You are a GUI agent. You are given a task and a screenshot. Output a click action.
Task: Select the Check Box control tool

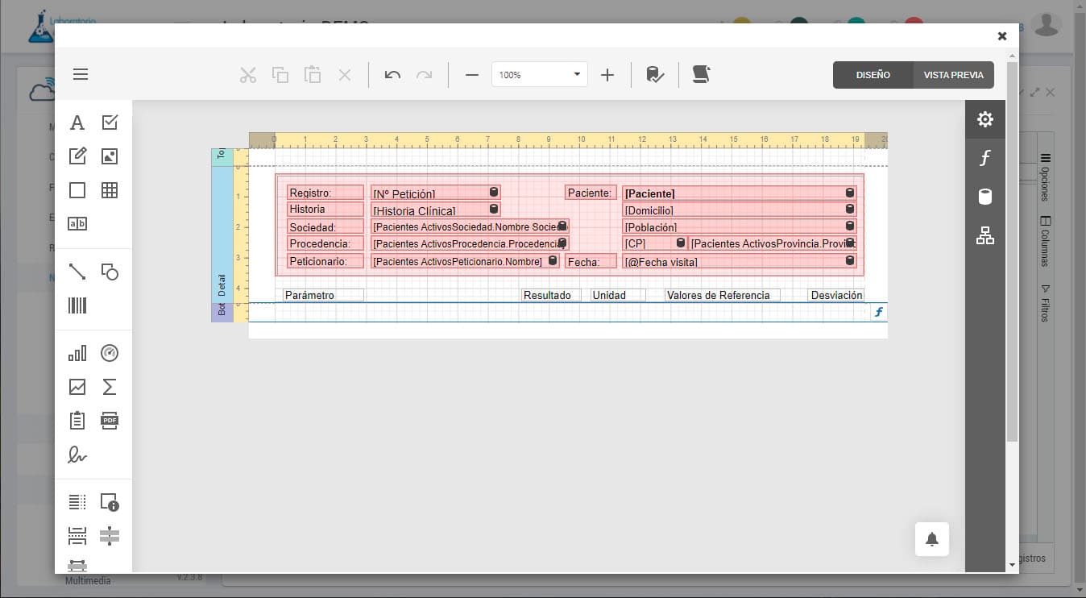[x=110, y=123]
